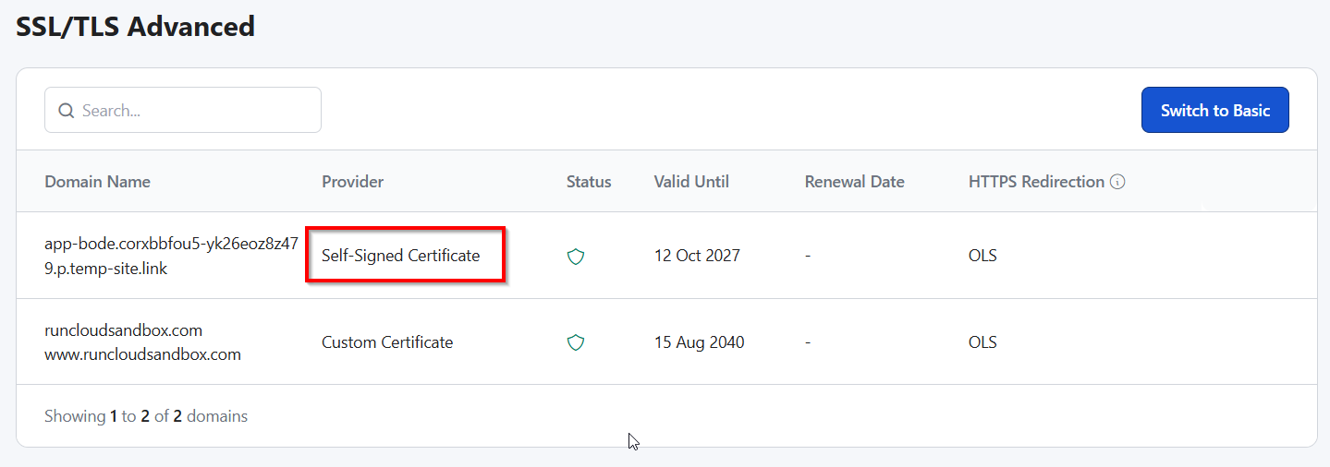Click the 12 Oct 2027 expiry date
The width and height of the screenshot is (1330, 467).
697,256
